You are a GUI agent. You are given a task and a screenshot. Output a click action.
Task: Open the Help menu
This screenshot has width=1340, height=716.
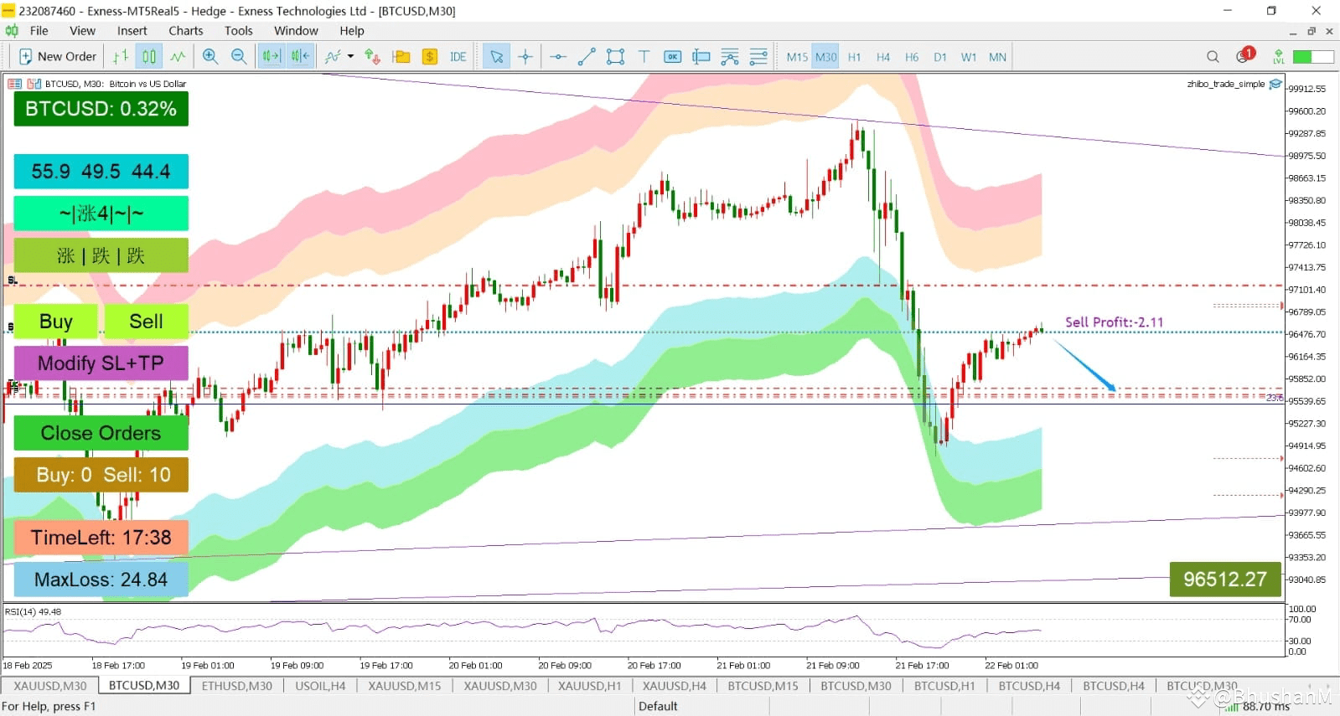click(351, 31)
